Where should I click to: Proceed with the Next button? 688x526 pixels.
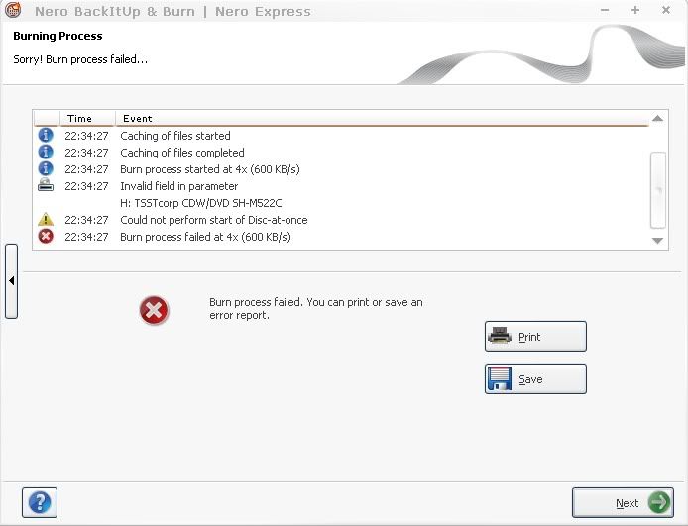(623, 503)
